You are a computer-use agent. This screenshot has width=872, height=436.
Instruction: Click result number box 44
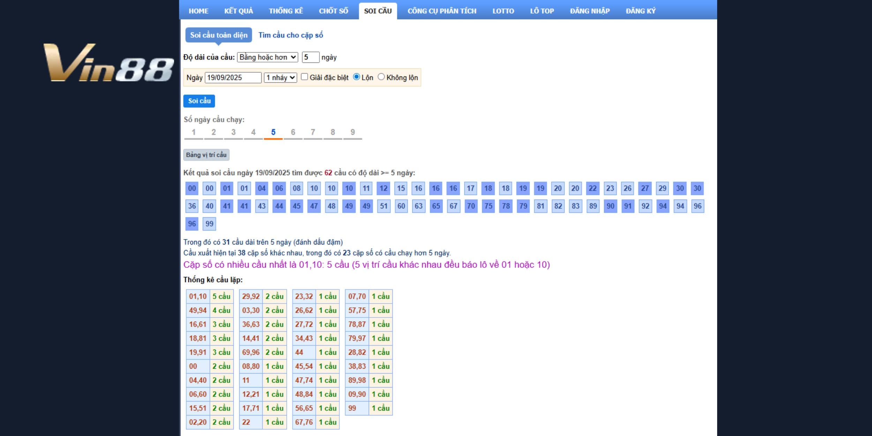click(x=279, y=206)
